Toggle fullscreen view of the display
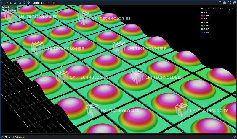Image resolution: width=237 pixels, height=139 pixels. 229,3
